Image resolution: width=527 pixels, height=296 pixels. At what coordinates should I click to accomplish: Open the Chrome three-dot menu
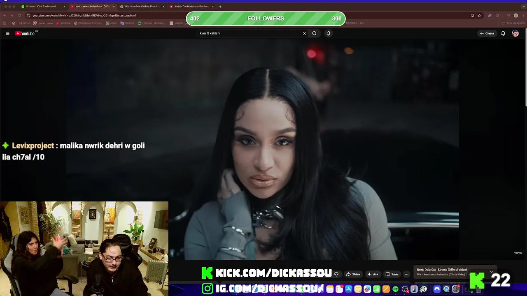(x=523, y=16)
